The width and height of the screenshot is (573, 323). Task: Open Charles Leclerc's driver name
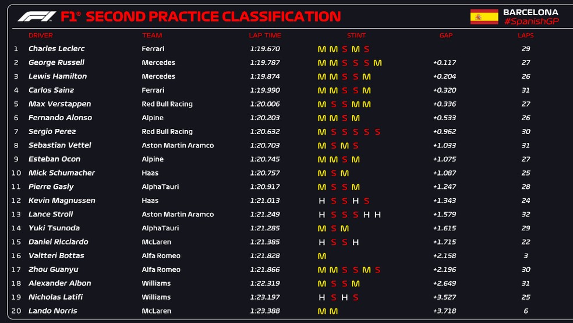coord(56,49)
